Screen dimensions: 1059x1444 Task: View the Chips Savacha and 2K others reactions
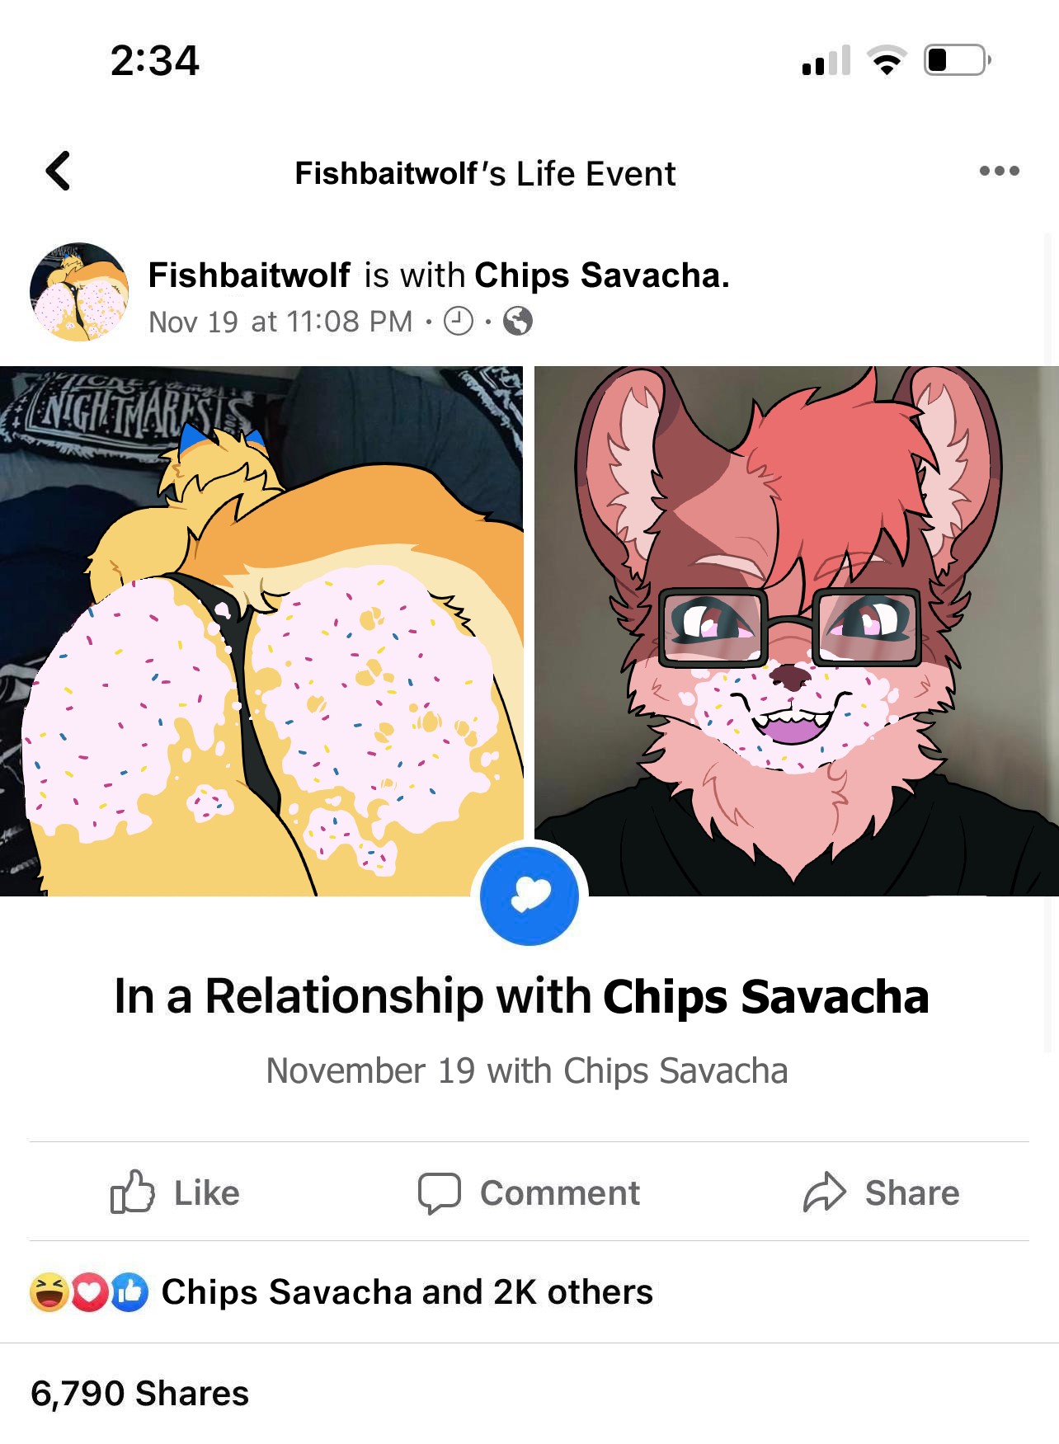[407, 1291]
